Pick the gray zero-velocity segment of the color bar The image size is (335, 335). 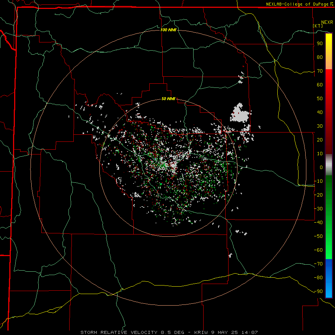coord(329,165)
